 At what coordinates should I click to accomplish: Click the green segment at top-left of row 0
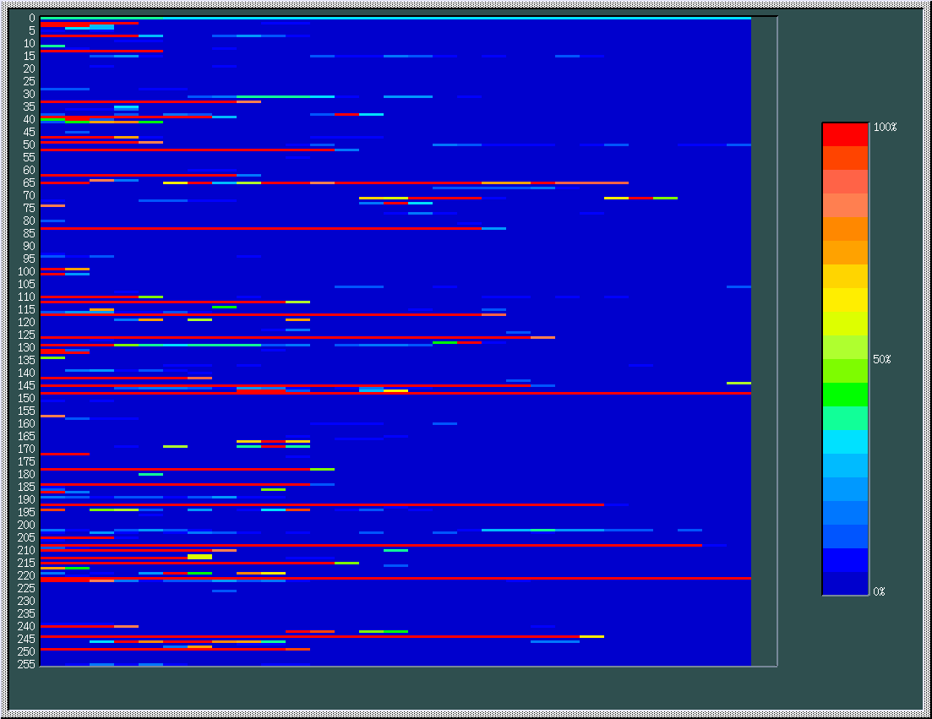pyautogui.click(x=101, y=18)
